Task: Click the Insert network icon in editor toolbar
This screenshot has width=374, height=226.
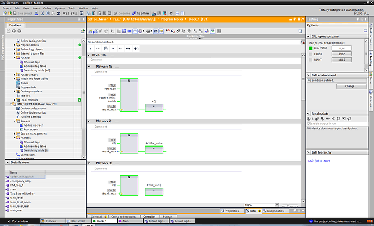Action: pos(90,31)
